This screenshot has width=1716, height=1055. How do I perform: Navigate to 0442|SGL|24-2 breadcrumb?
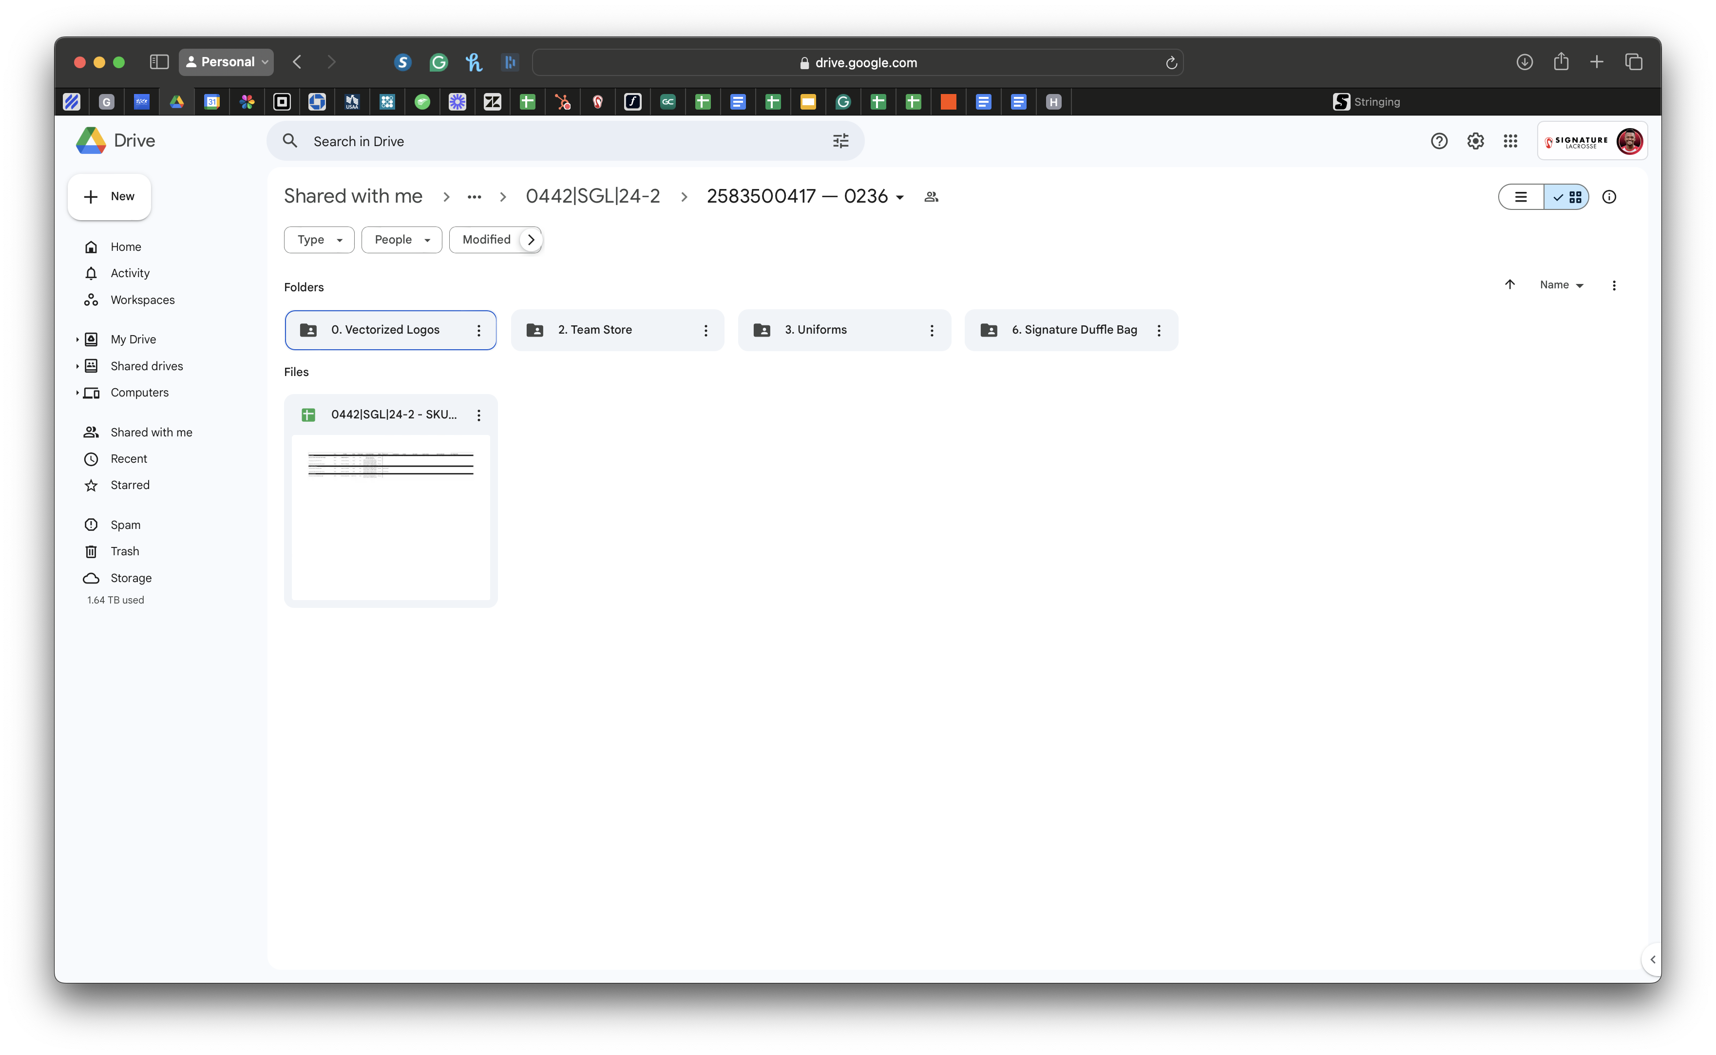[592, 197]
